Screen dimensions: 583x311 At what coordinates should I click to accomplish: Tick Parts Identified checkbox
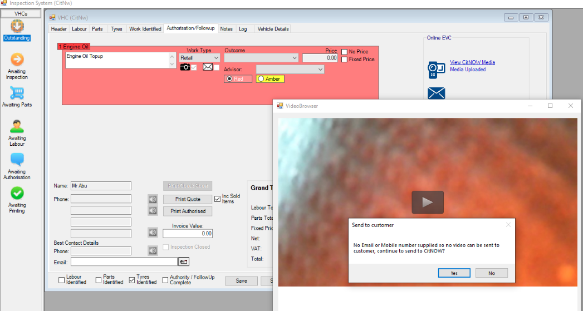(x=98, y=280)
